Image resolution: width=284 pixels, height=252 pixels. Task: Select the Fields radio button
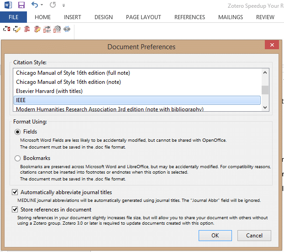pos(18,132)
